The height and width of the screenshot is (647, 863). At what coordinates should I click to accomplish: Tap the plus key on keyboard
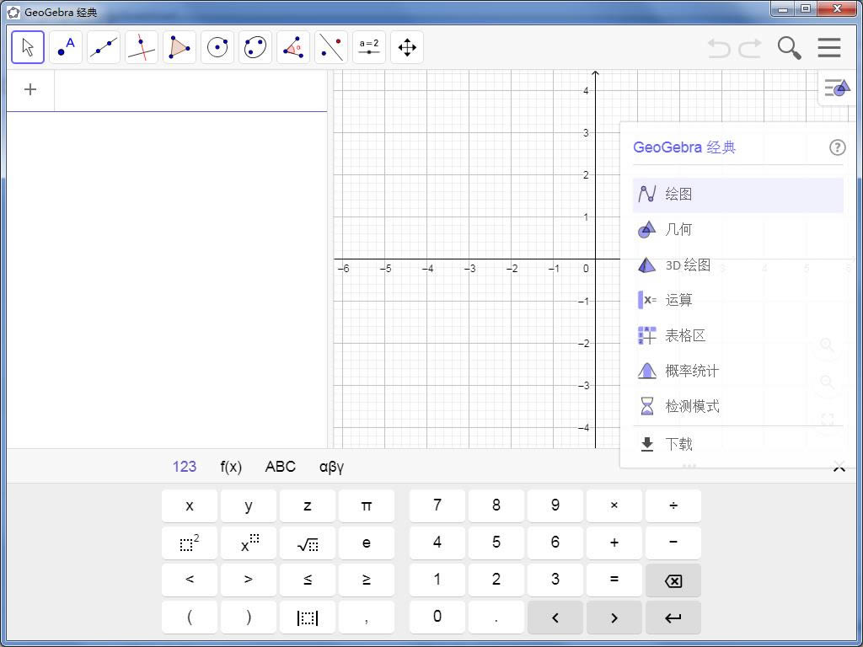pos(614,543)
